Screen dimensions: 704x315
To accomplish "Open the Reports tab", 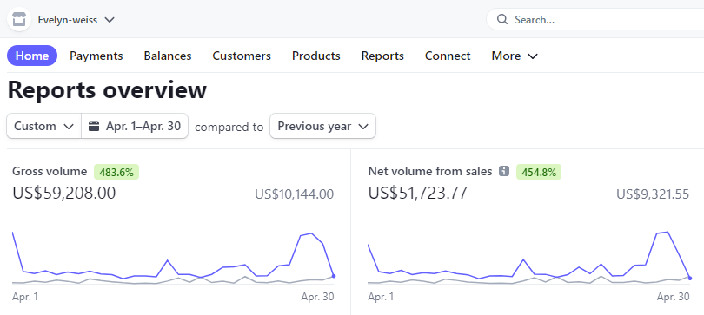I will click(x=382, y=56).
